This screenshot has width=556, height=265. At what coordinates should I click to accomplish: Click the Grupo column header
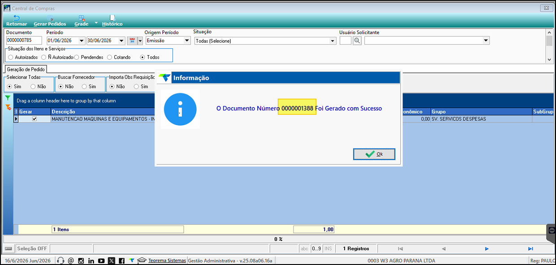tap(481, 112)
